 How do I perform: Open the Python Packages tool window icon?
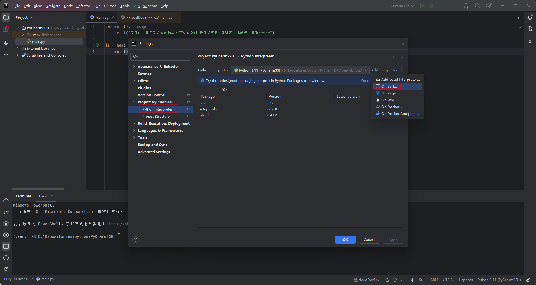(x=6, y=224)
